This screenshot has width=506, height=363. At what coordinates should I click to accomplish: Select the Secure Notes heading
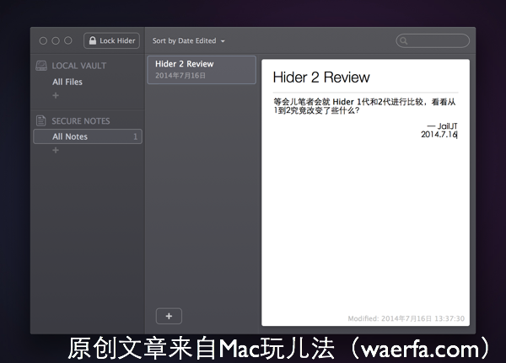[81, 121]
